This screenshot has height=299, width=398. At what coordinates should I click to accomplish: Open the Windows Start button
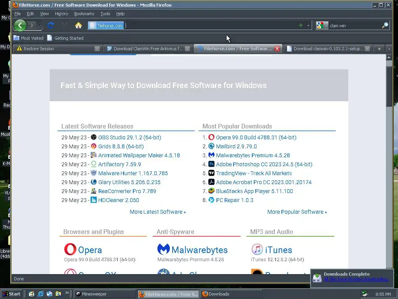pyautogui.click(x=11, y=294)
